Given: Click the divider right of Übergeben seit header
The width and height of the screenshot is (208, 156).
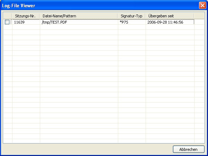Looking at the screenshot, I should (x=194, y=16).
